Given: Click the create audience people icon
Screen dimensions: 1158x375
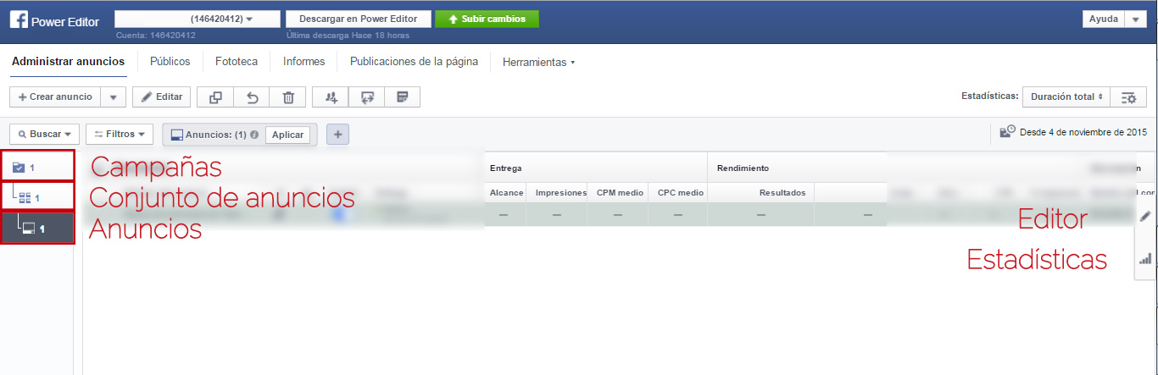Looking at the screenshot, I should 331,97.
